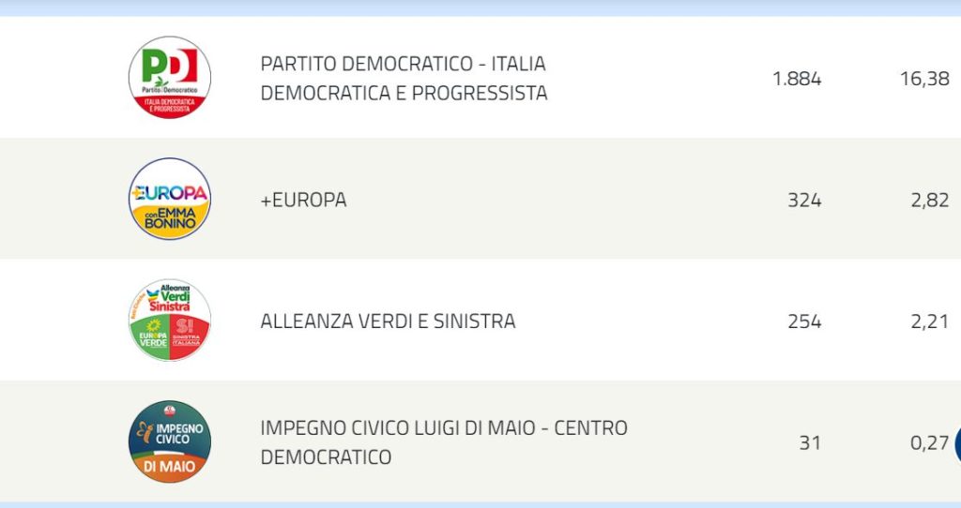Select the 254 votes figure

804,321
